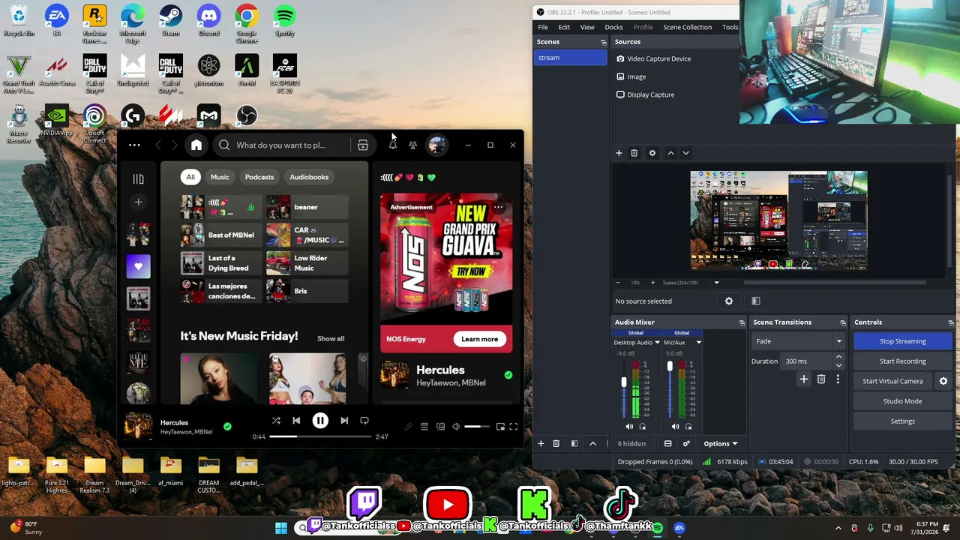Viewport: 960px width, 540px height.
Task: Open virtual camera settings gear
Action: point(943,381)
